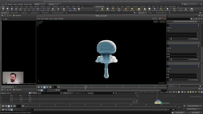Toggle the second Use Timestep checkbox
Screen dimensions: 203x114
tap(190, 59)
